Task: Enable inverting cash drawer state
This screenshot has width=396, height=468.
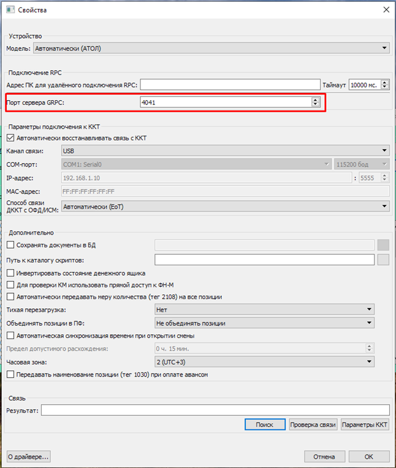Action: (10, 273)
